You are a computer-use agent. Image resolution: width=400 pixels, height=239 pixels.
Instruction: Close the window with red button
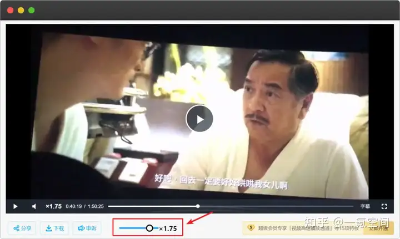pos(11,10)
